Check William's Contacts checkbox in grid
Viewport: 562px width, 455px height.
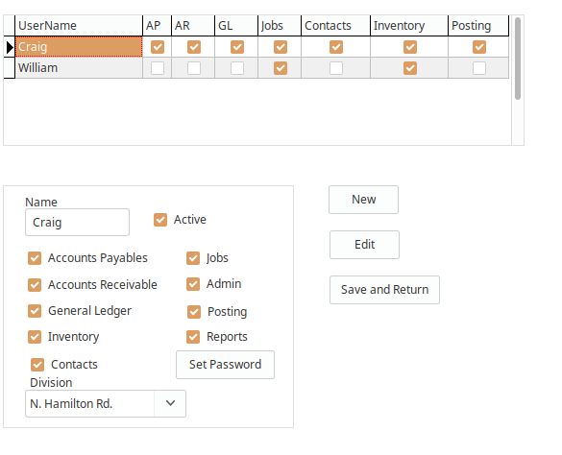336,68
